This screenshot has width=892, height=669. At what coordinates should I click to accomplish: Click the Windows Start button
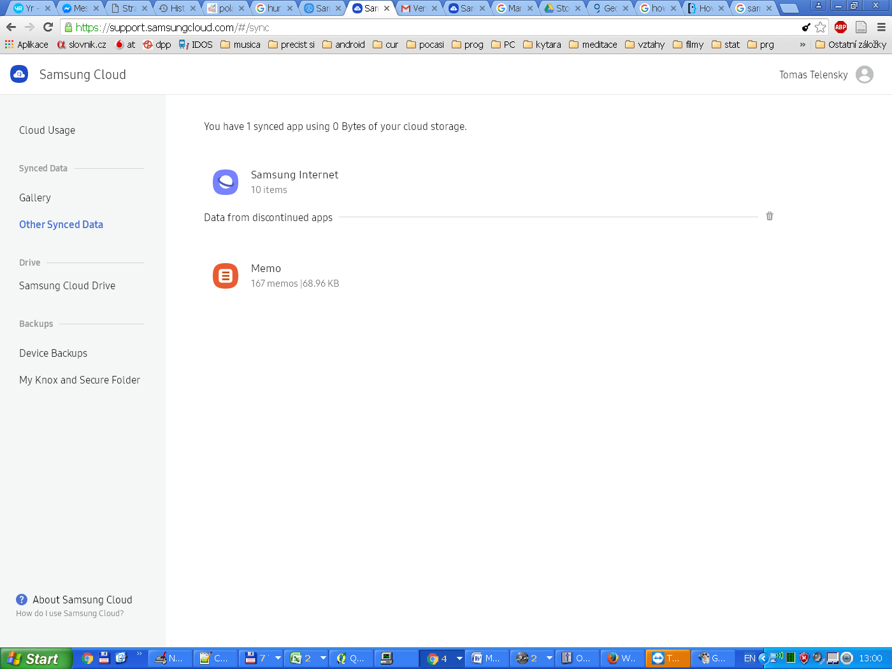[36, 658]
